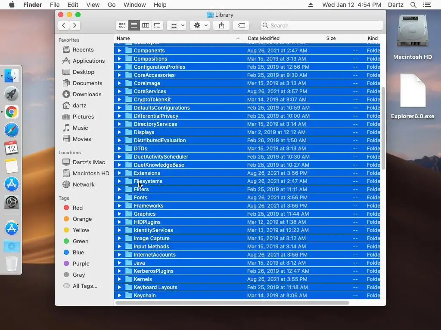Click the Edit Tags toolbar button
Viewport: 441px width, 330px height.
[x=241, y=25]
